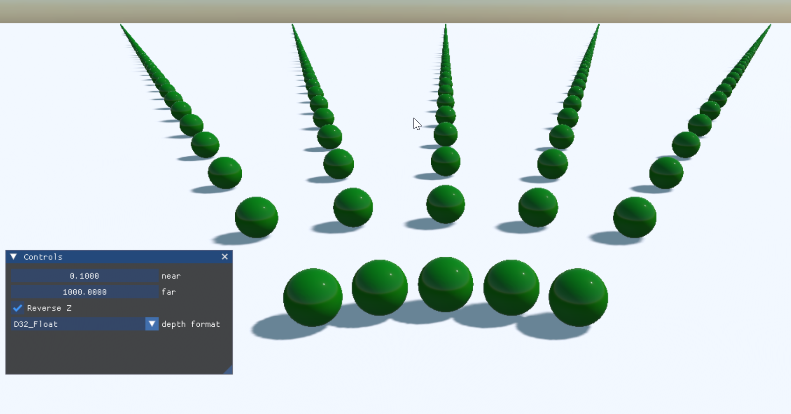The height and width of the screenshot is (414, 791).
Task: Click the near value field showing 0.1000
Action: pos(84,276)
